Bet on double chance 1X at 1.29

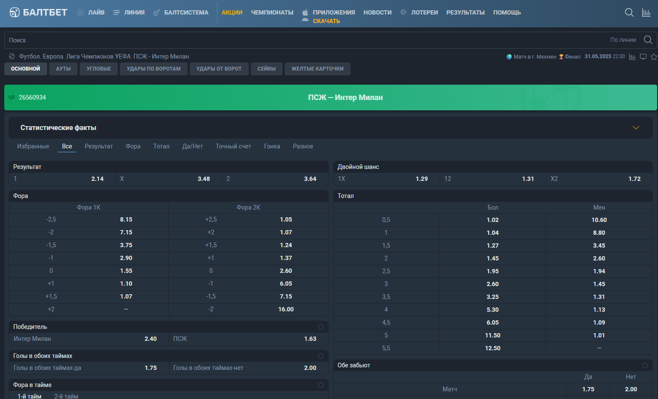(387, 179)
